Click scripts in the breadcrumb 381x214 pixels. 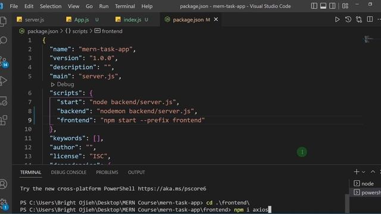[x=80, y=32]
